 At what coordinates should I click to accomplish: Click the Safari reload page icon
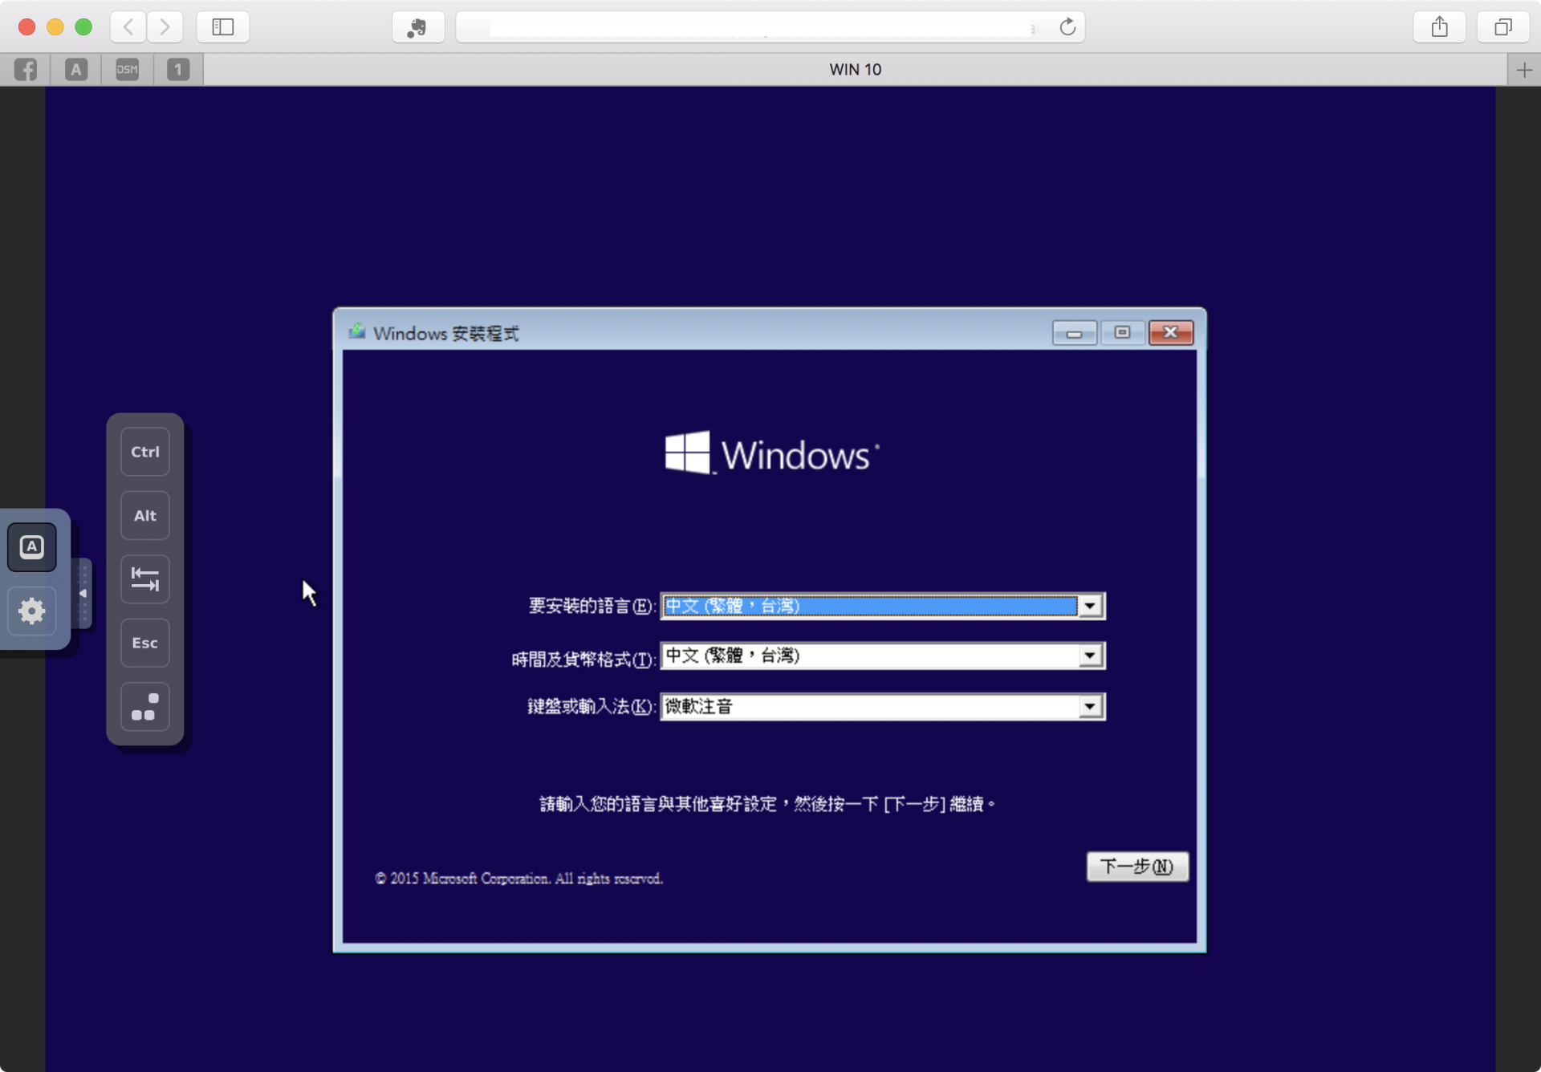(x=1067, y=27)
